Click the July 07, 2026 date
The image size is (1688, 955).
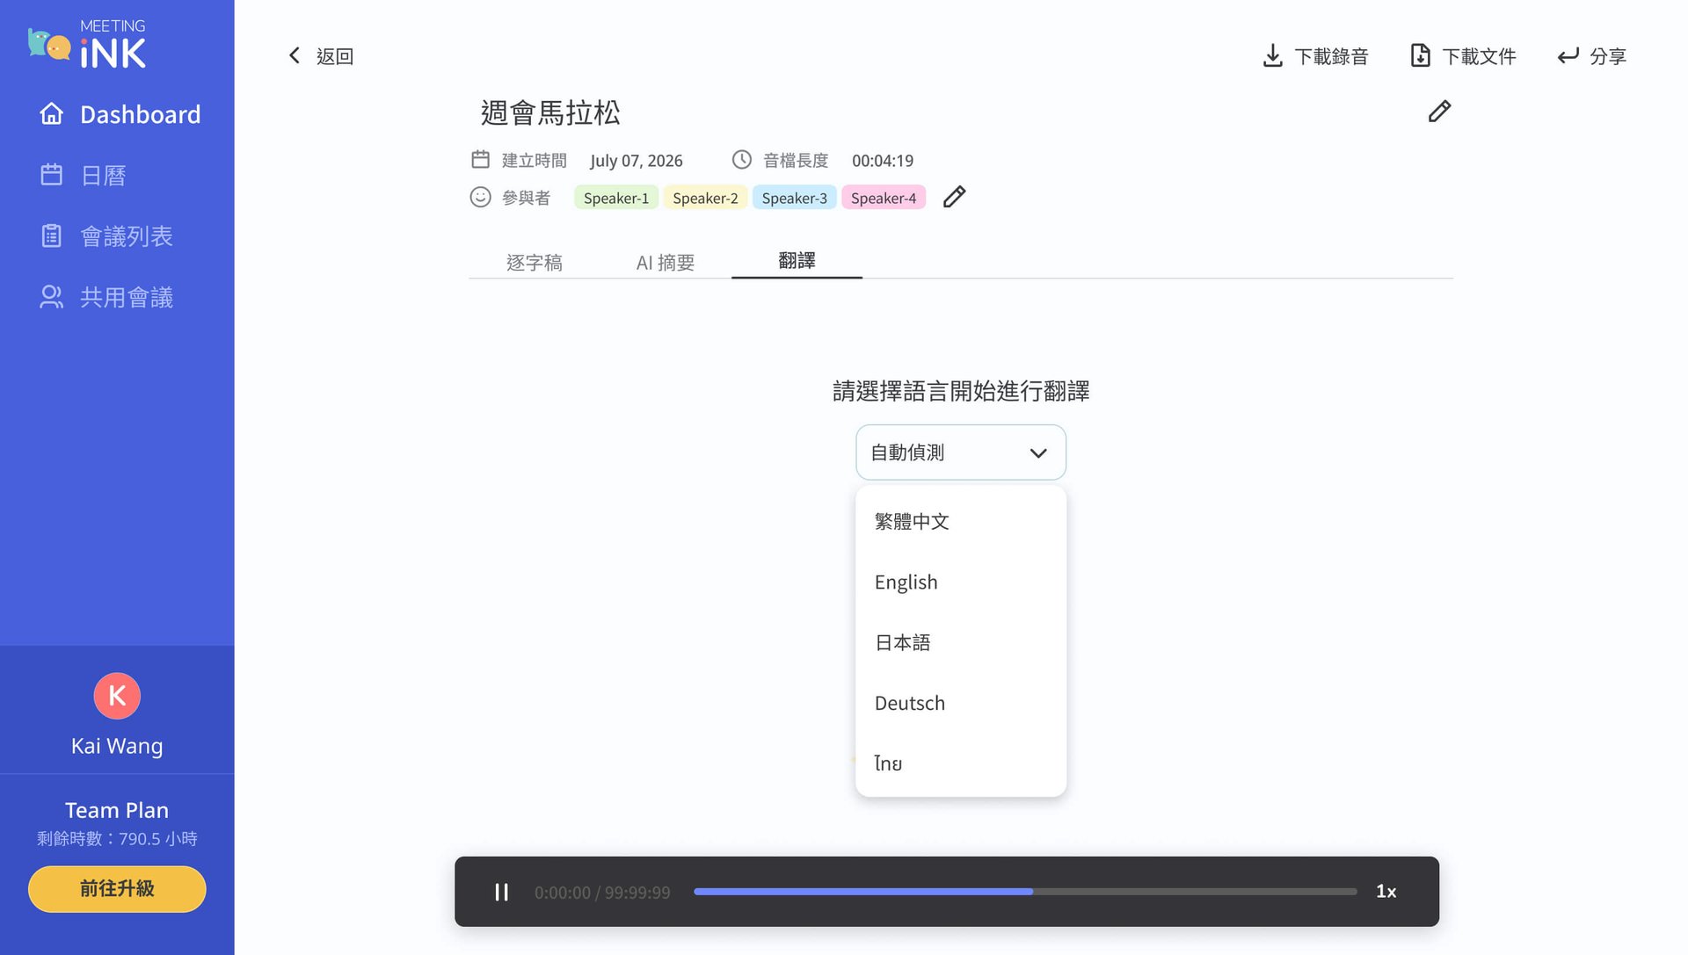[x=637, y=161]
